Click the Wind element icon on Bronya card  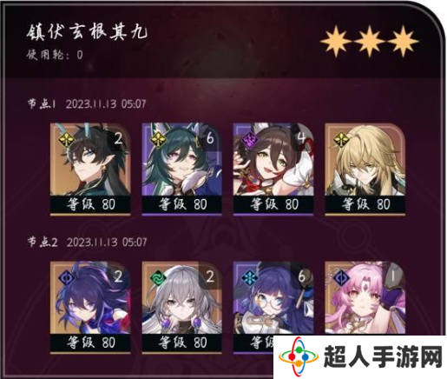[158, 278]
